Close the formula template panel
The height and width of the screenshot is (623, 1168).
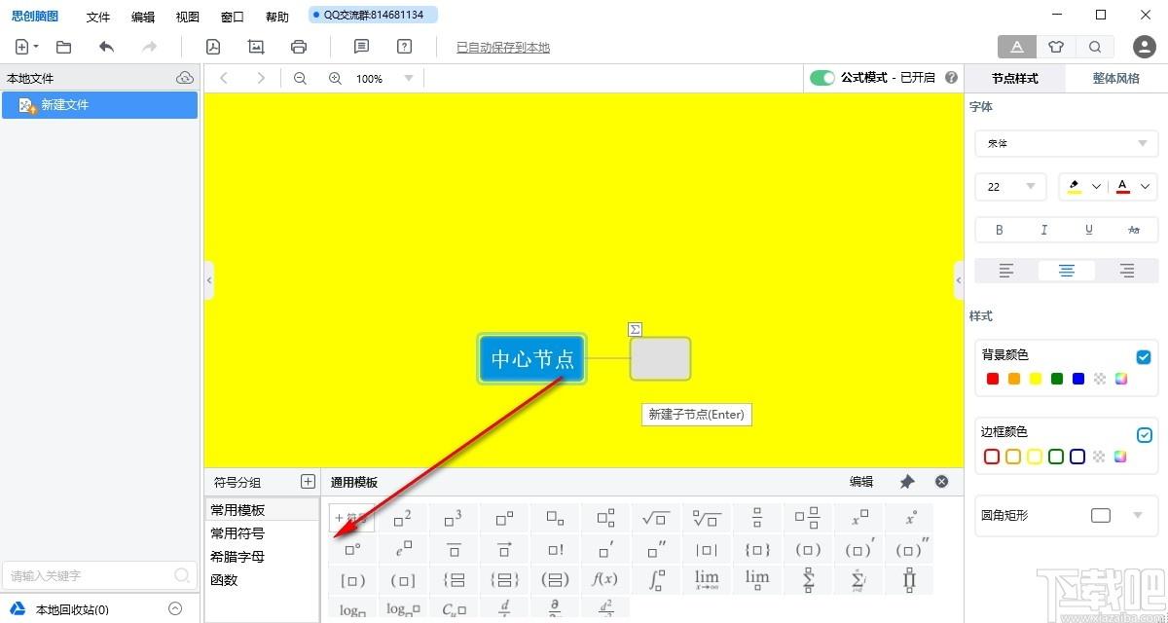[941, 482]
